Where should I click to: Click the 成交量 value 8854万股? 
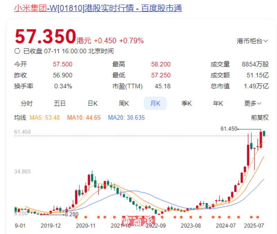coord(255,64)
